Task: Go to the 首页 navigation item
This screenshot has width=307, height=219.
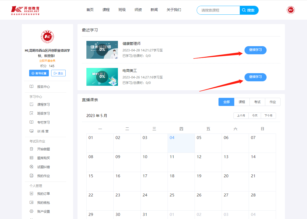Action: (90, 10)
